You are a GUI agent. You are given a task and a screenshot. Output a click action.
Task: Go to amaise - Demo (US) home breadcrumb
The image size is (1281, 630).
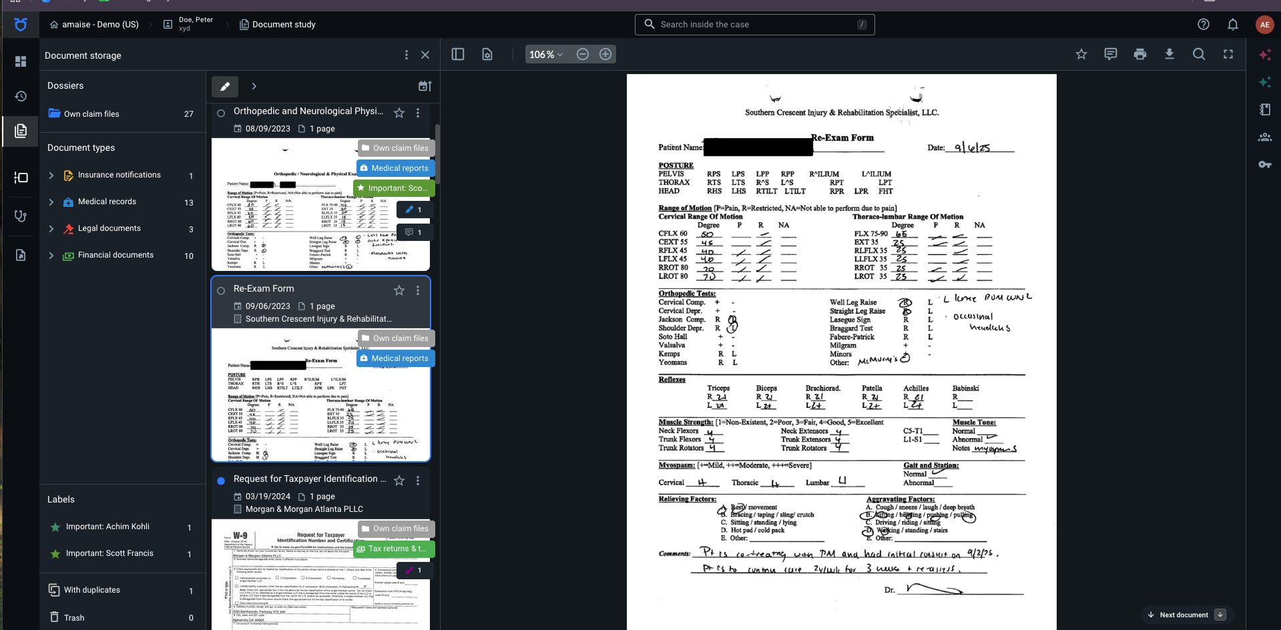coord(94,25)
